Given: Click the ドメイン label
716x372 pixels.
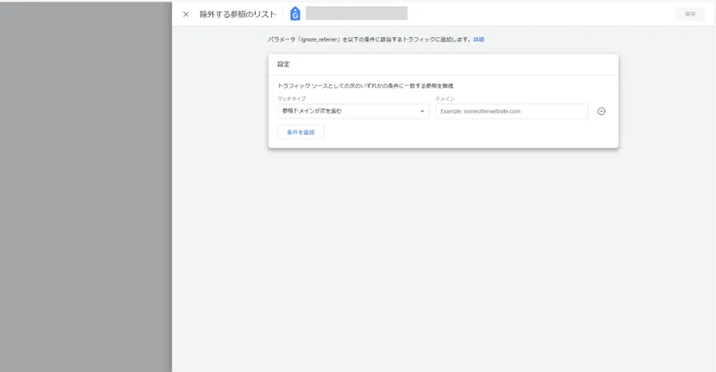Looking at the screenshot, I should pyautogui.click(x=445, y=99).
